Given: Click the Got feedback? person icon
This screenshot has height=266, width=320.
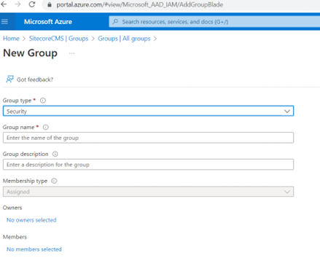Looking at the screenshot, I should (x=9, y=79).
